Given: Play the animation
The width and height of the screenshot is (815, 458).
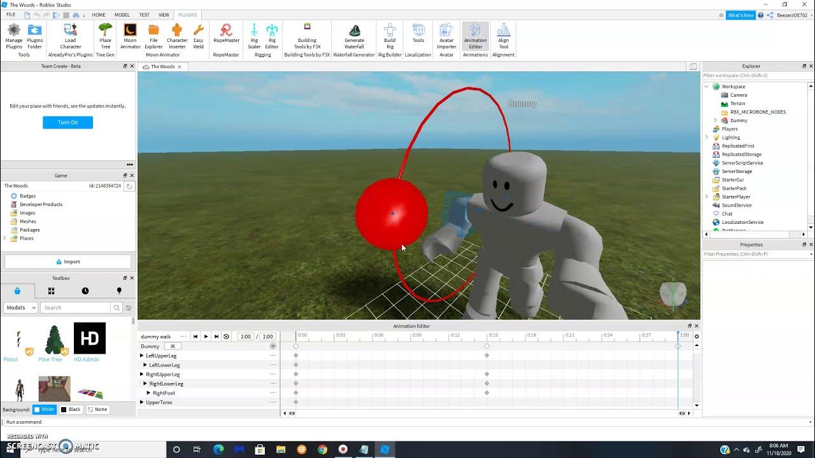Looking at the screenshot, I should coord(206,337).
